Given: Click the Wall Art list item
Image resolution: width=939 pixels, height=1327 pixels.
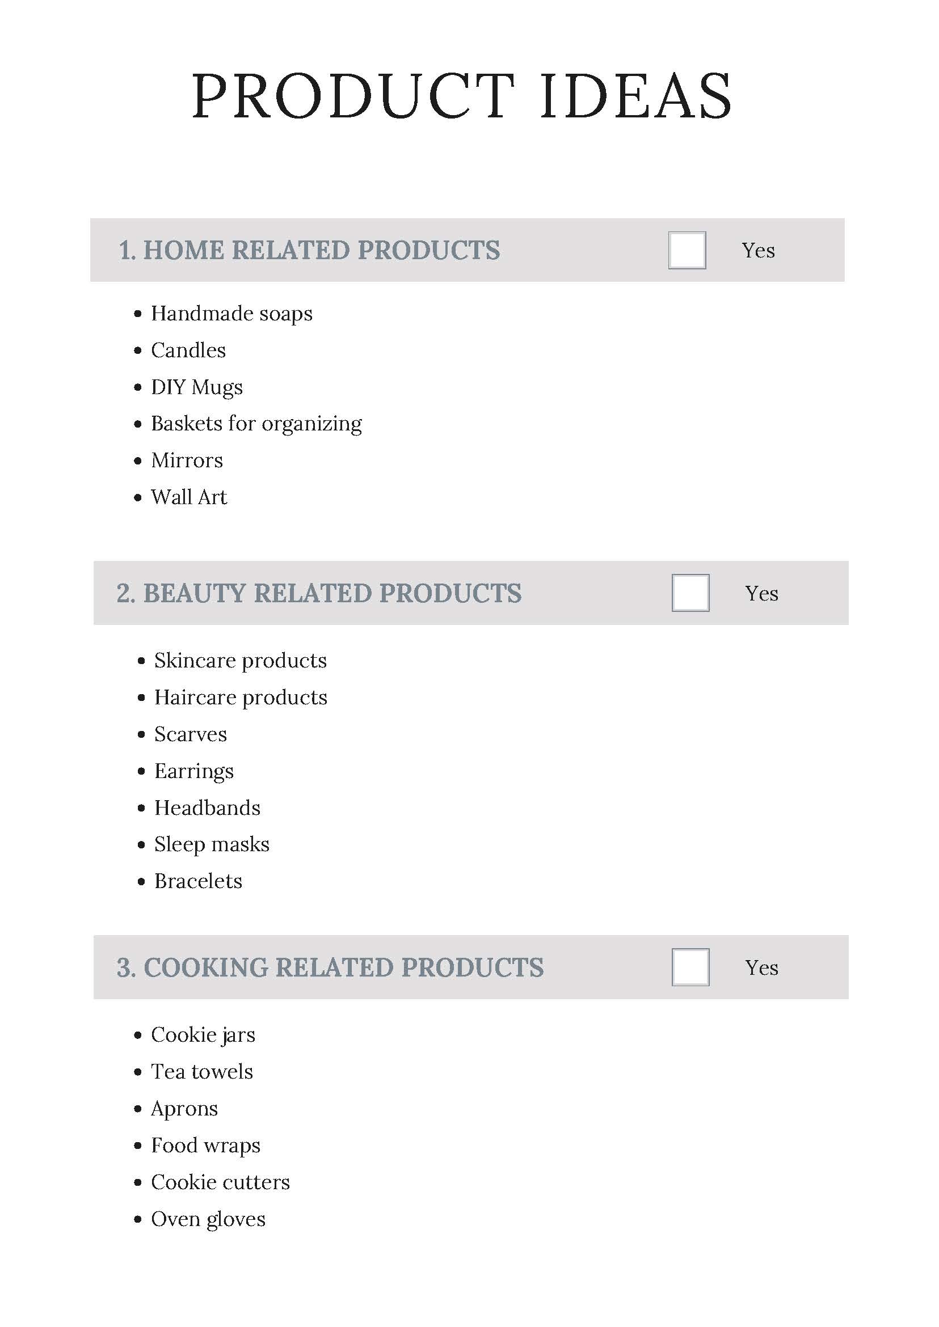Looking at the screenshot, I should click(x=189, y=498).
